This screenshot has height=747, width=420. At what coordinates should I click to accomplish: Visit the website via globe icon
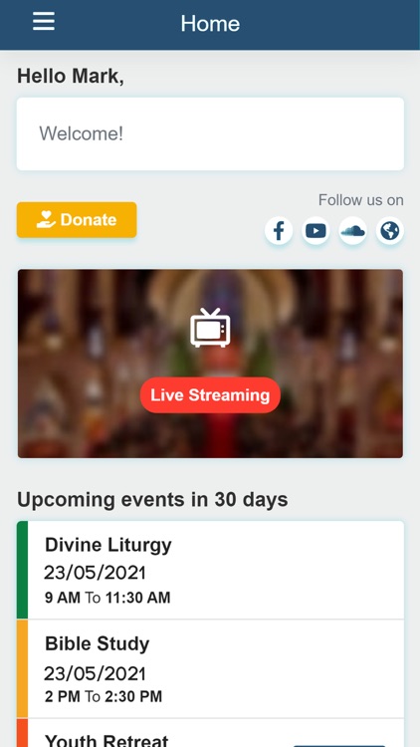click(x=390, y=231)
